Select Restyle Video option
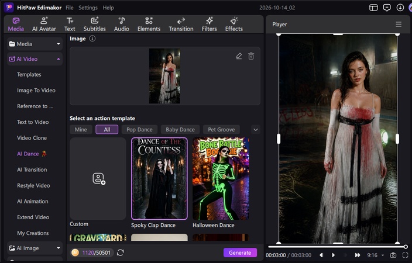412x263 pixels. [x=33, y=186]
